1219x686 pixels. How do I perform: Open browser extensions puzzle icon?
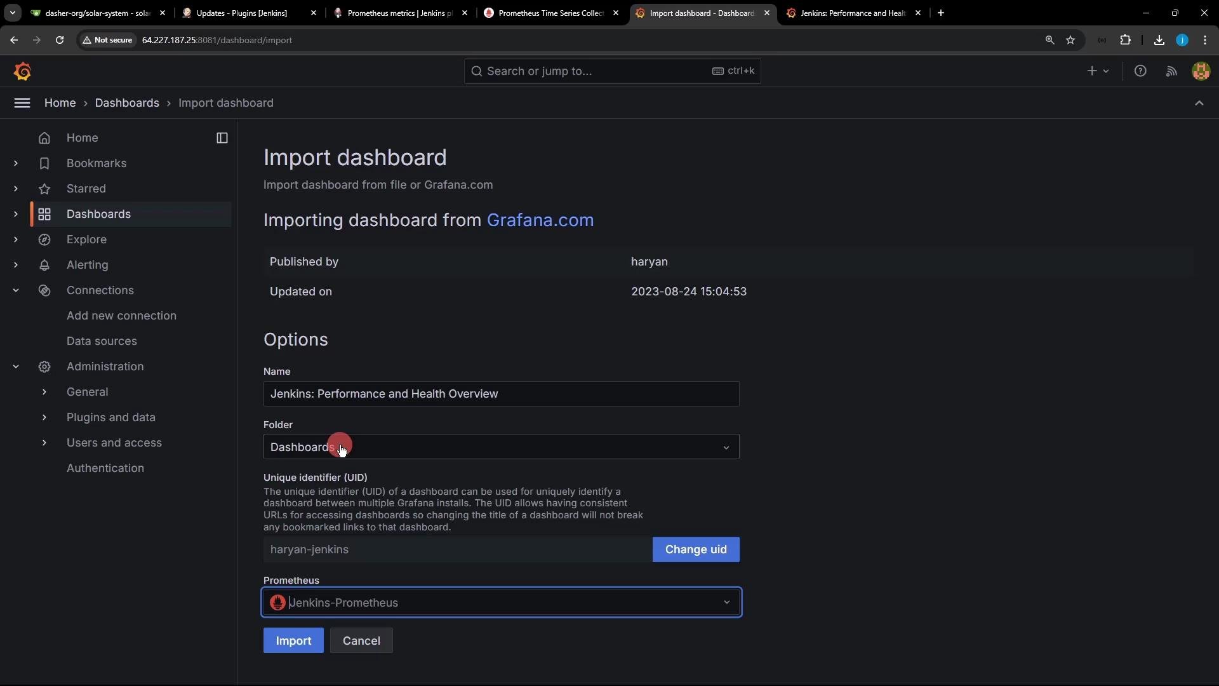(x=1125, y=40)
